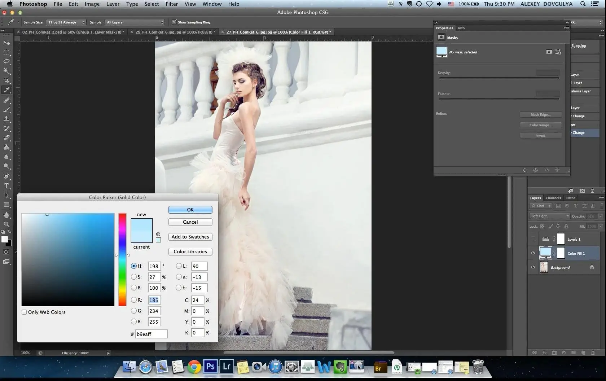
Task: Delete layer using the trash icon
Action: click(x=593, y=353)
